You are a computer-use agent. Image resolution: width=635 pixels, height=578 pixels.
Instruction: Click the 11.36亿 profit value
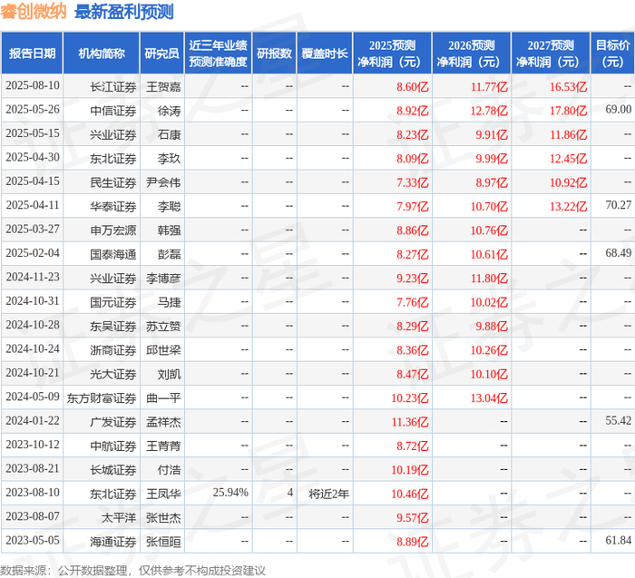point(410,422)
